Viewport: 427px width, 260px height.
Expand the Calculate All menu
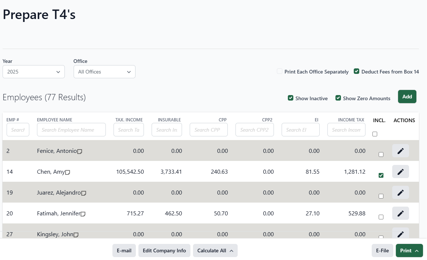click(215, 250)
